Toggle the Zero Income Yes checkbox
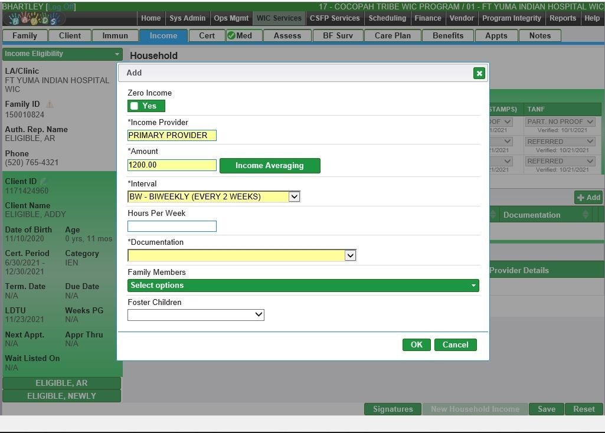This screenshot has width=605, height=433. (x=135, y=106)
